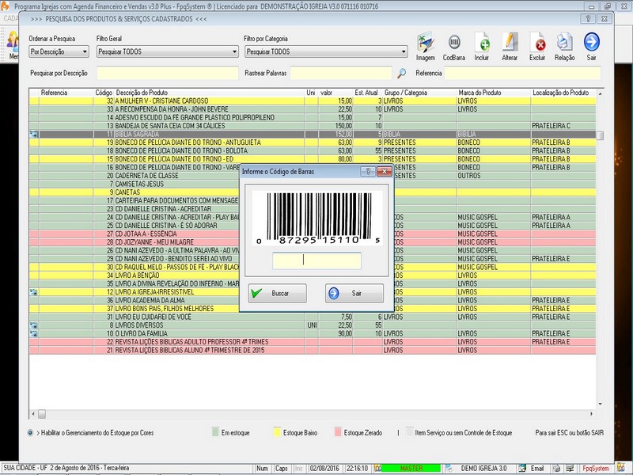Enable stock management by colors radio button
633x475 pixels.
pyautogui.click(x=30, y=433)
